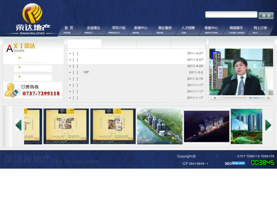Click the SEO badge link in footer
This screenshot has width=277, height=207.
235,163
